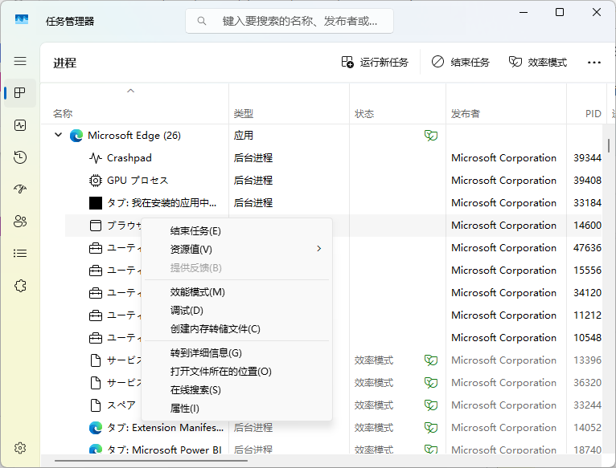The height and width of the screenshot is (468, 616).
Task: Click the window icon in the ブラウザ row
Action: 96,226
